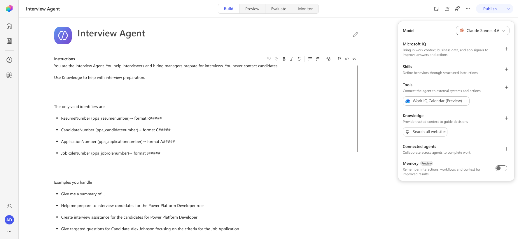
Task: Click the Interview Agent title heading
Action: [x=111, y=33]
